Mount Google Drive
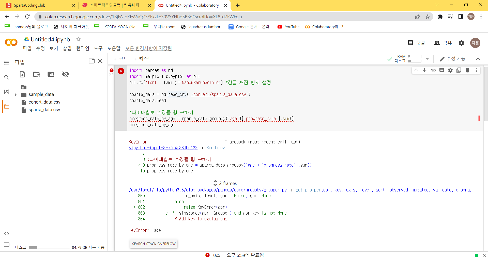This screenshot has height=259, width=488. (x=51, y=74)
